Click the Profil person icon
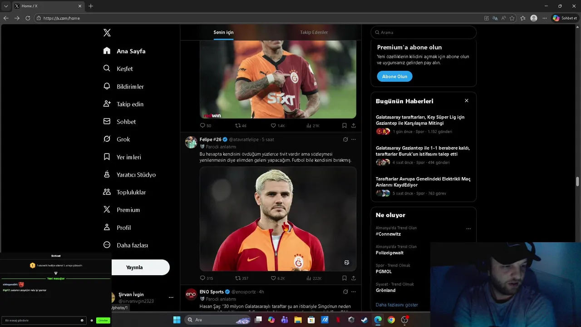Viewport: 581px width, 327px height. [107, 227]
